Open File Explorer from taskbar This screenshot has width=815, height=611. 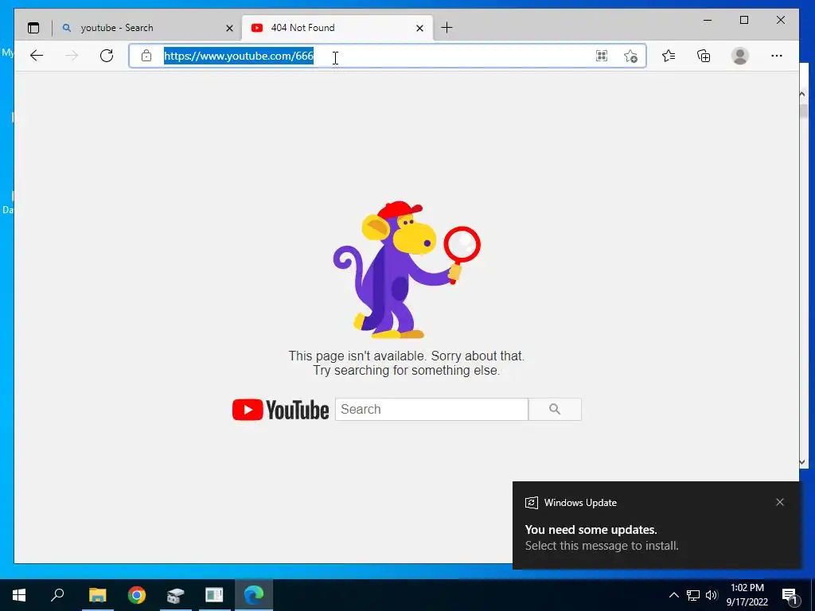coord(97,595)
